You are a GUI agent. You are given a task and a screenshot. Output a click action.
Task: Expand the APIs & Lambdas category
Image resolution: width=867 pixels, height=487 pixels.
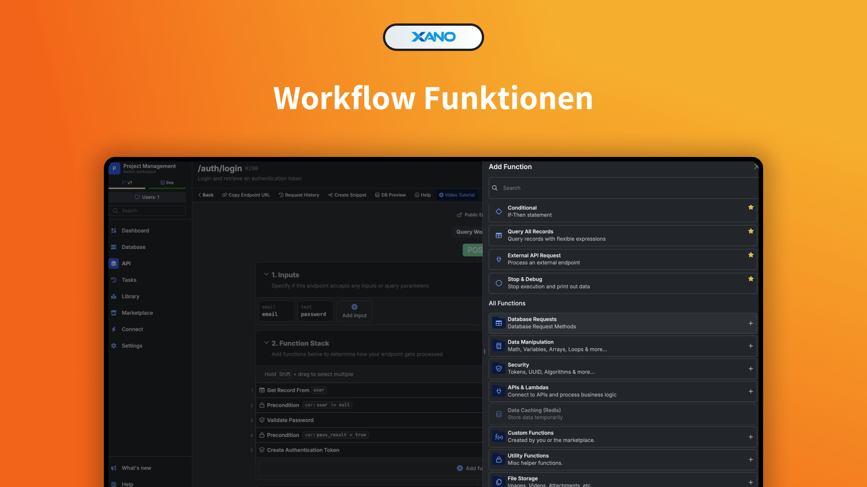750,391
